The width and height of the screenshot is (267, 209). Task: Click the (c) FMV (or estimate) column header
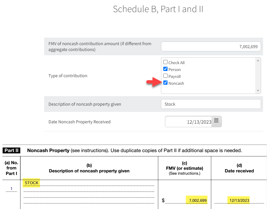pyautogui.click(x=184, y=168)
